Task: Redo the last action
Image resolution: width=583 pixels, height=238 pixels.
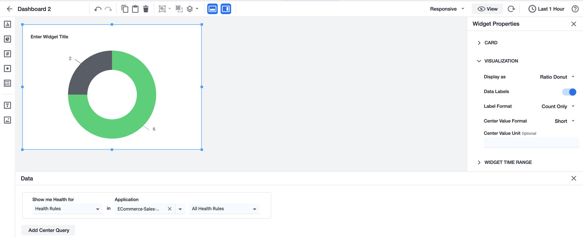Action: [109, 9]
